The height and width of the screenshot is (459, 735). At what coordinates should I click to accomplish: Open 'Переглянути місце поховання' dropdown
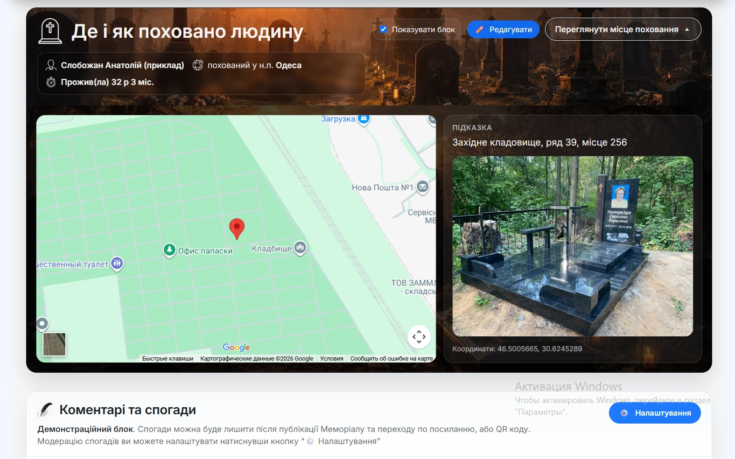tap(623, 29)
